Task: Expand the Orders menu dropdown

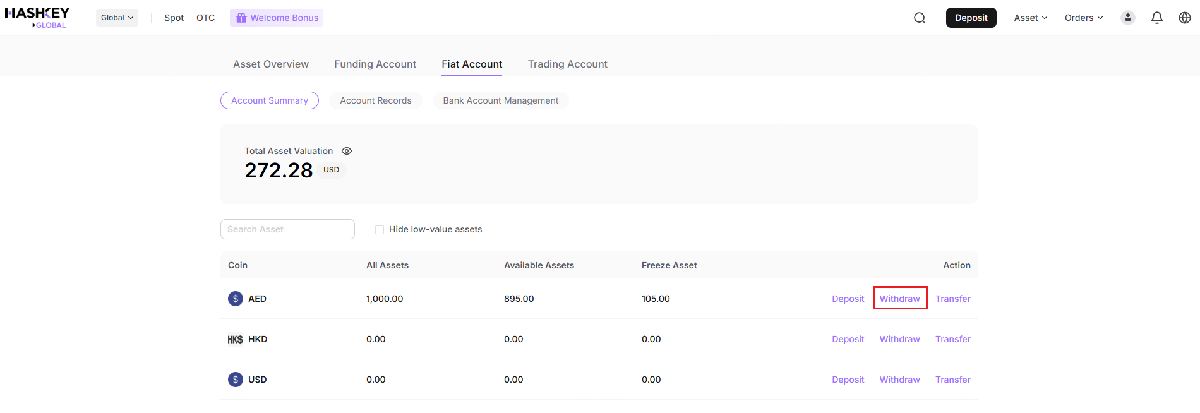Action: (1084, 18)
